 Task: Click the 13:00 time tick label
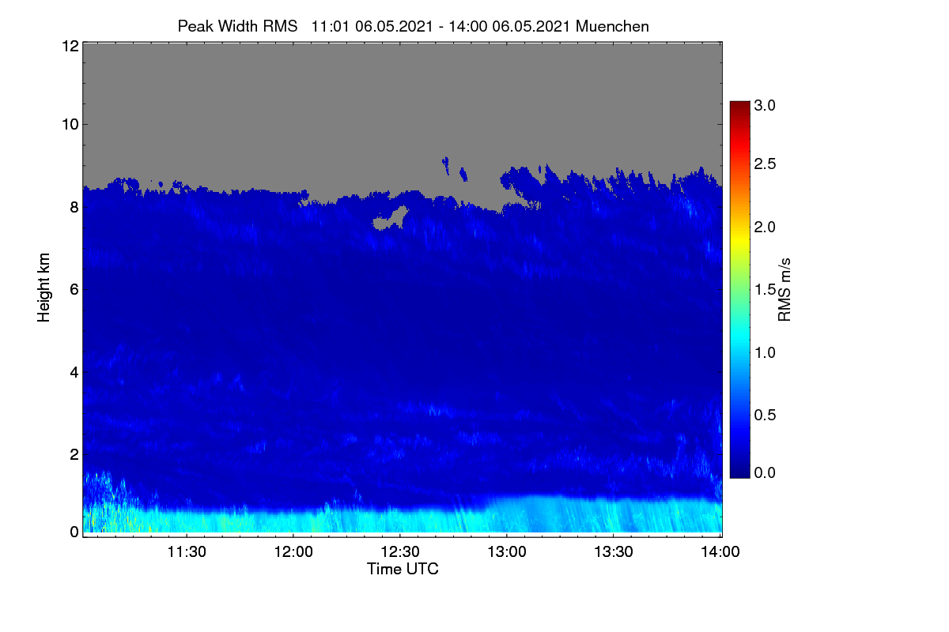coord(507,552)
